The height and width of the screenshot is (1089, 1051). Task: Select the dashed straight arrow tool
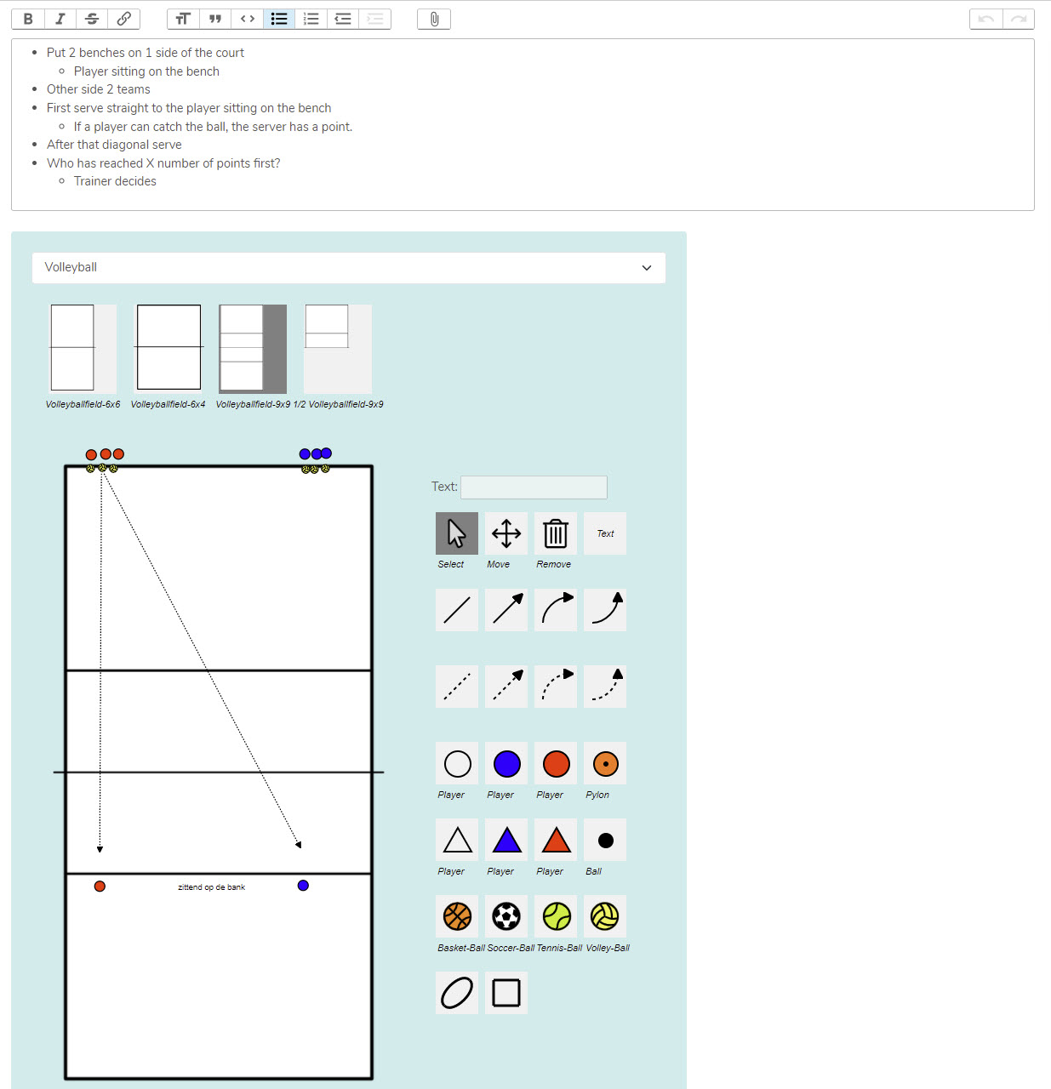(x=506, y=687)
